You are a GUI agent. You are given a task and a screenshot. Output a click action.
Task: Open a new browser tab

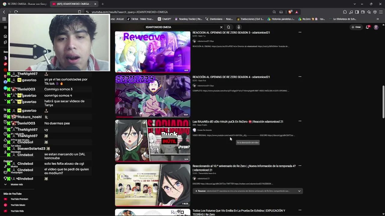click(x=103, y=4)
